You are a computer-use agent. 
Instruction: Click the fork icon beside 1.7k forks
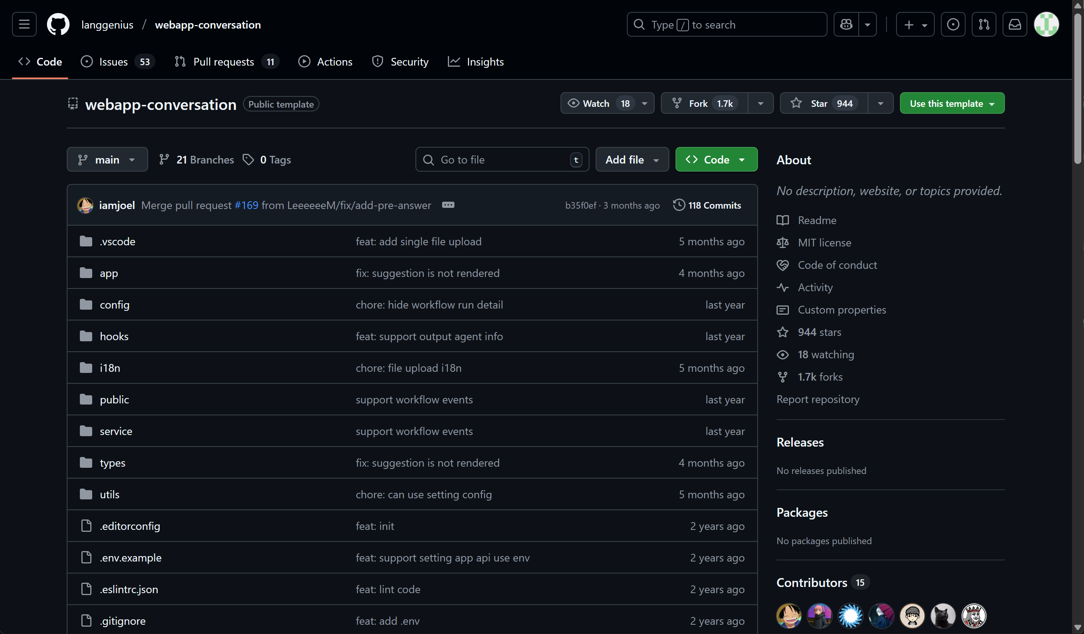point(782,377)
